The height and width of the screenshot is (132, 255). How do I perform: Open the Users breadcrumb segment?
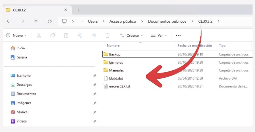point(93,21)
